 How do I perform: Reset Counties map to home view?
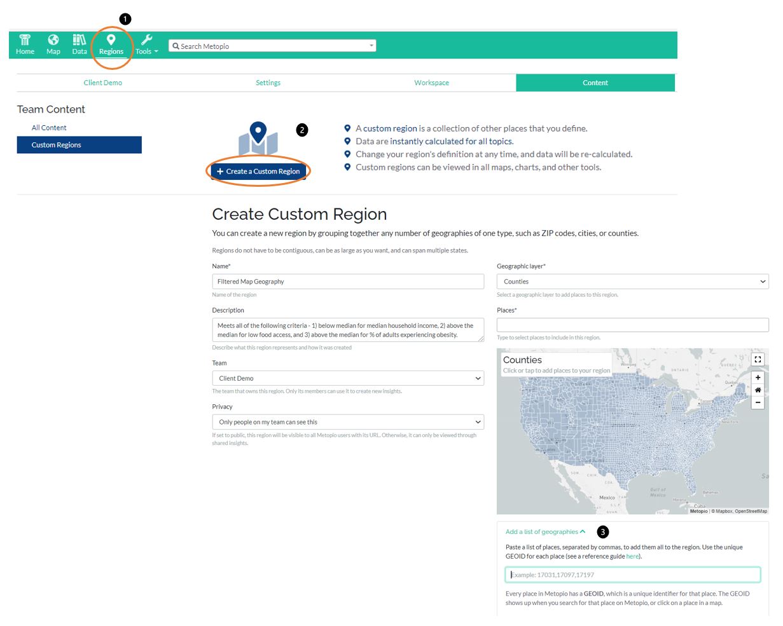tap(758, 390)
